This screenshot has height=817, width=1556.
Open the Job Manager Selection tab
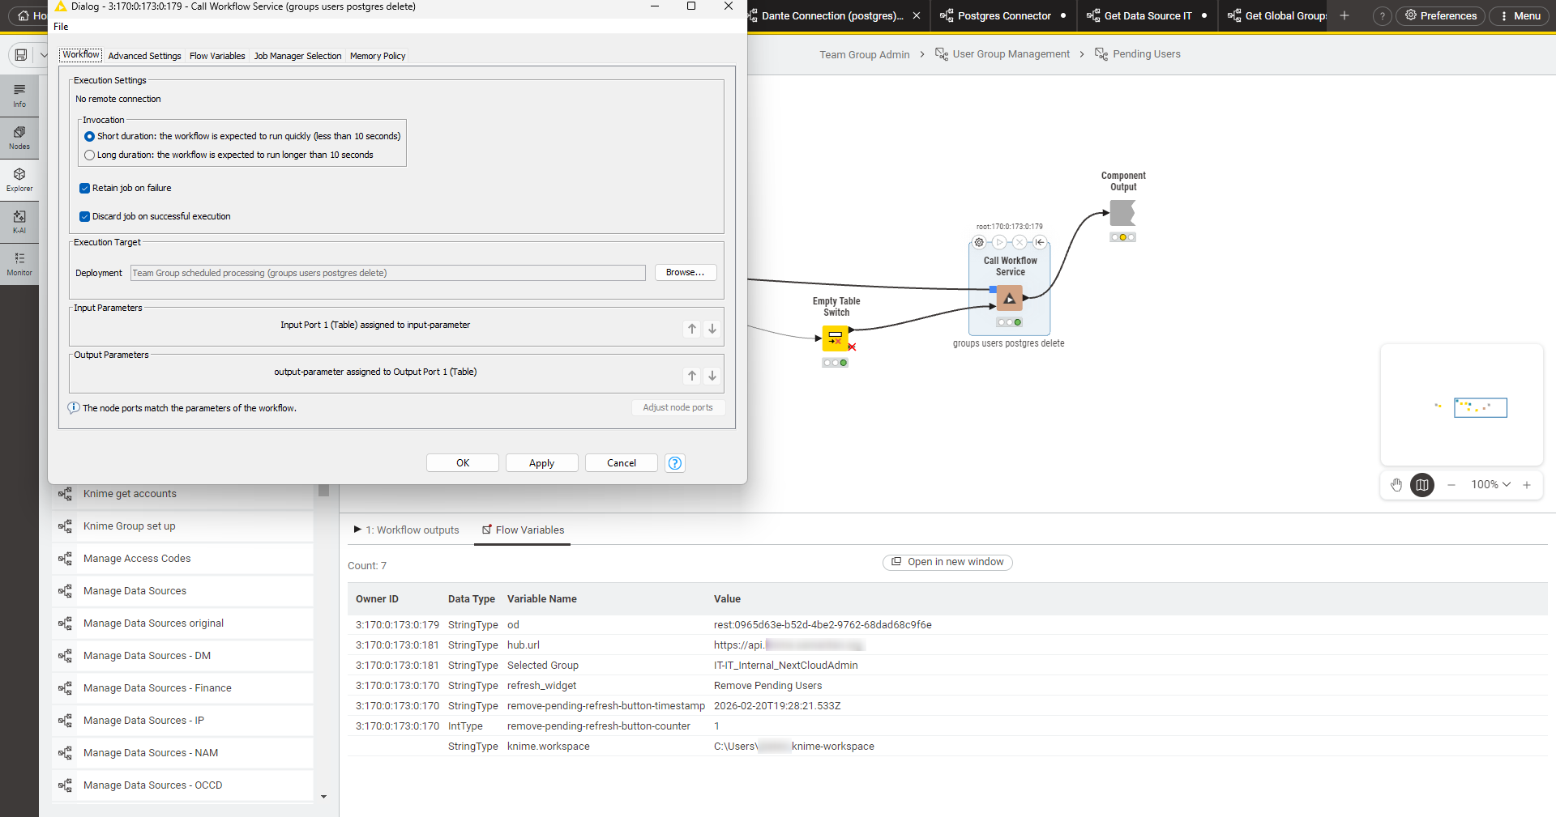pyautogui.click(x=297, y=56)
